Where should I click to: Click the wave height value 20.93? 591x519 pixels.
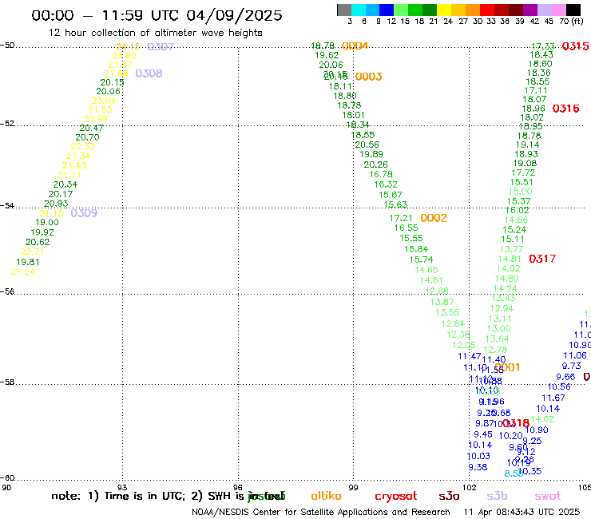(56, 204)
